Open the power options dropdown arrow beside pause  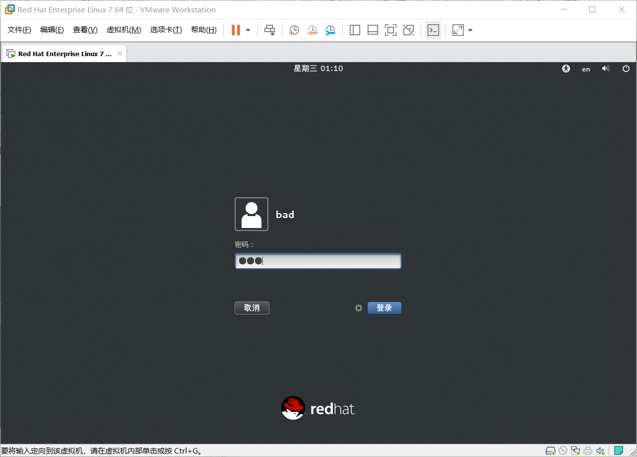[x=248, y=30]
